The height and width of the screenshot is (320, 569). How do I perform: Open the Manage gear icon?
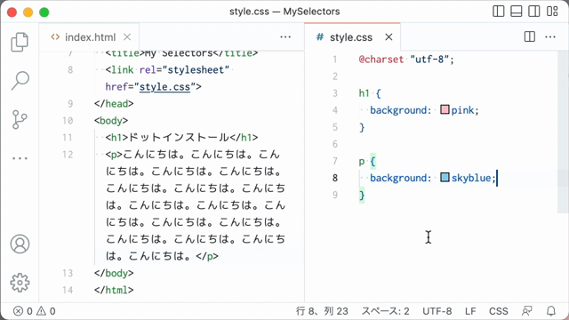(x=20, y=283)
